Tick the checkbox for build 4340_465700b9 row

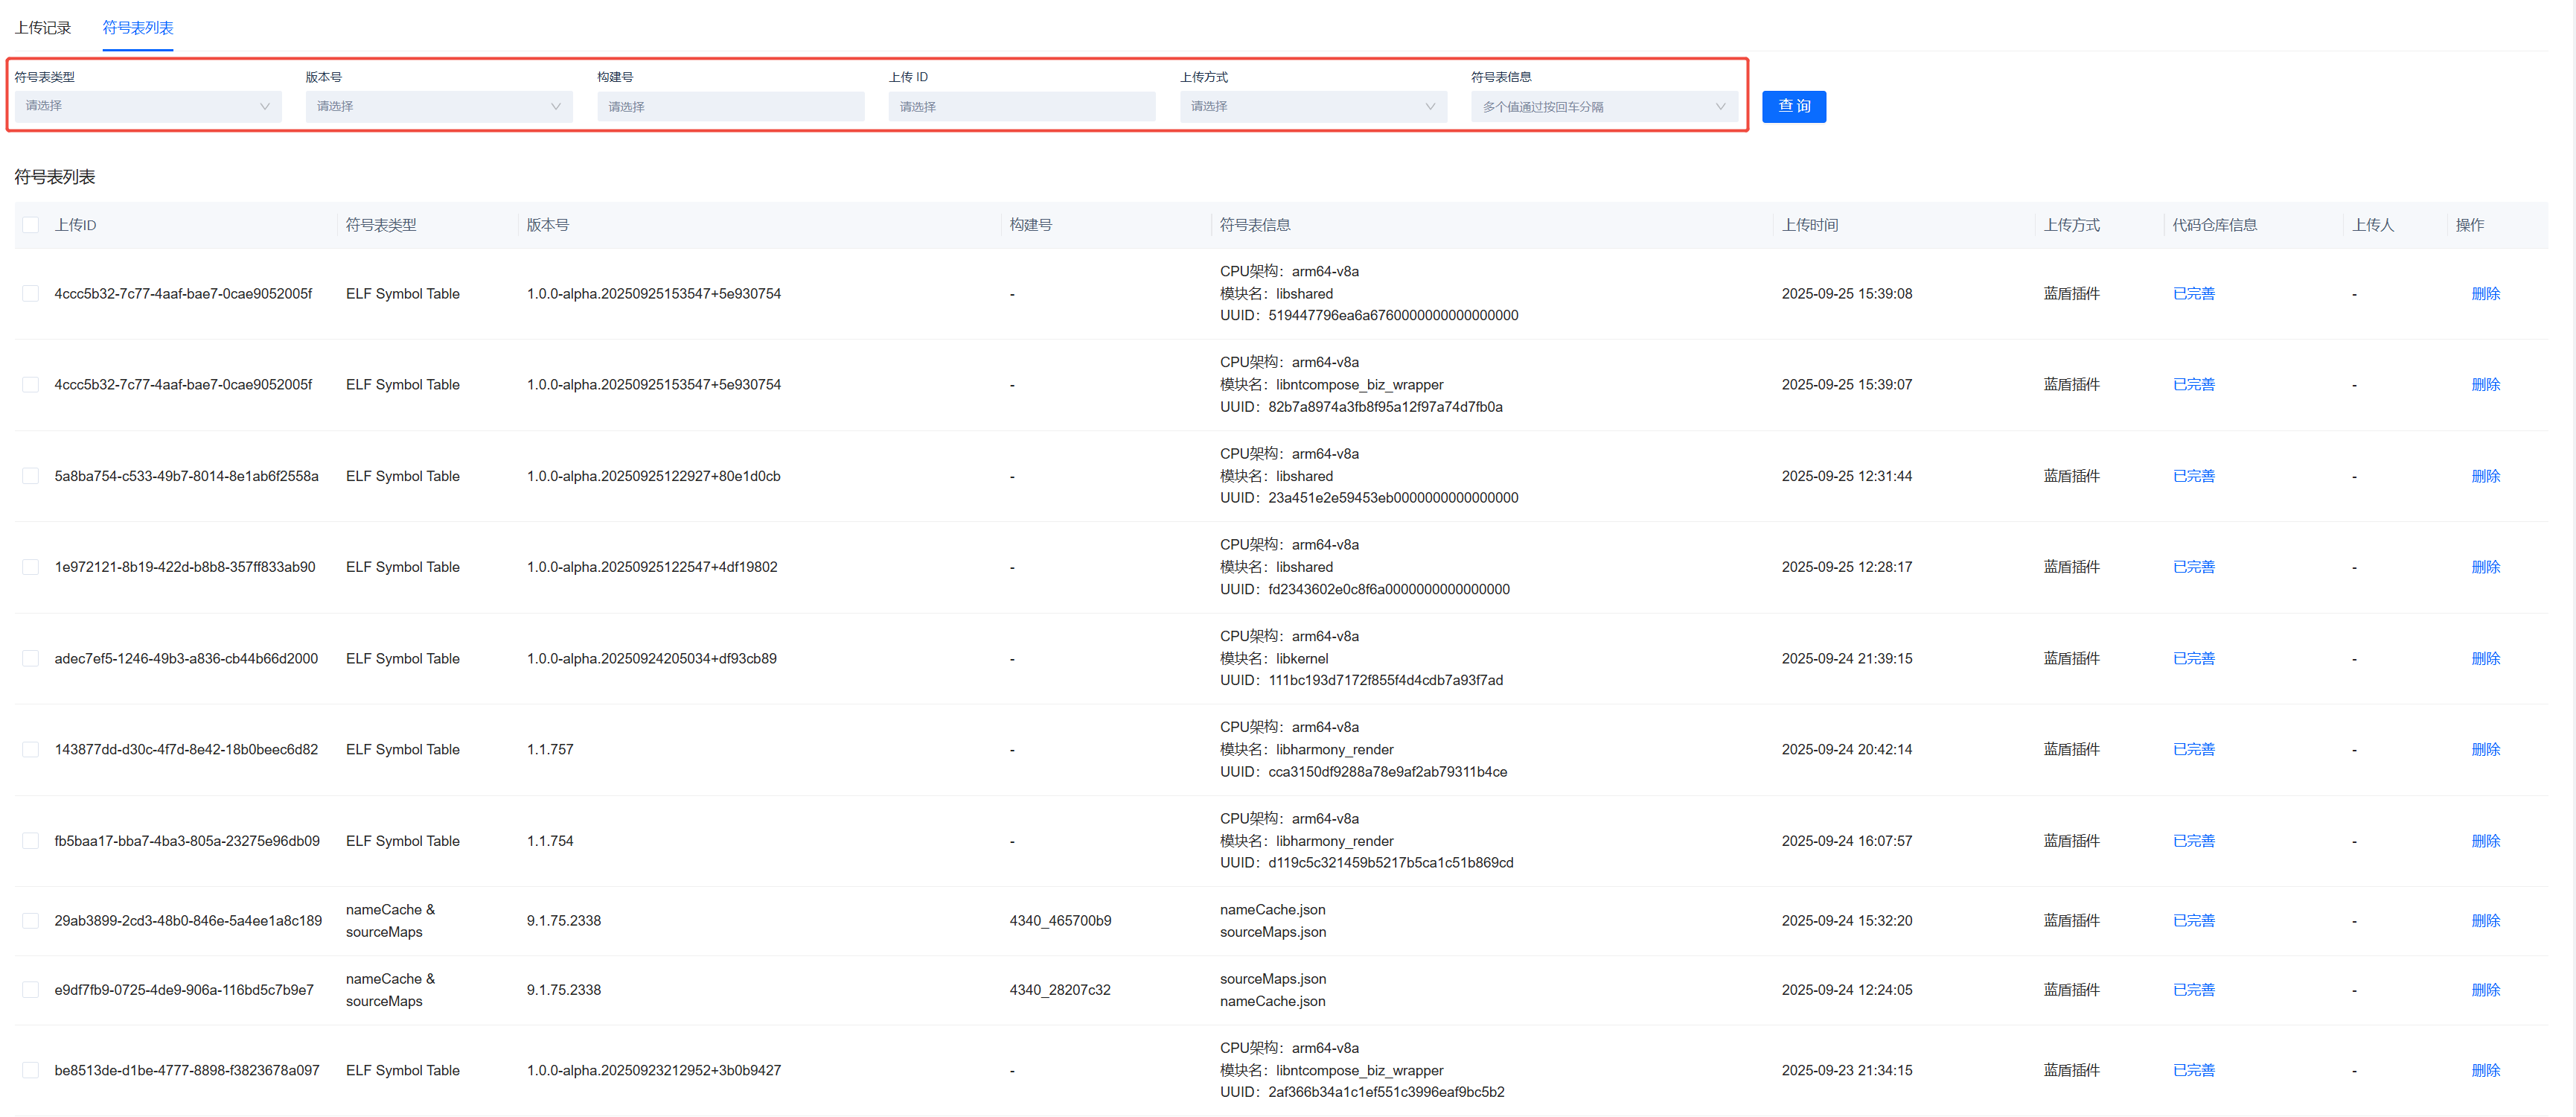[x=31, y=921]
